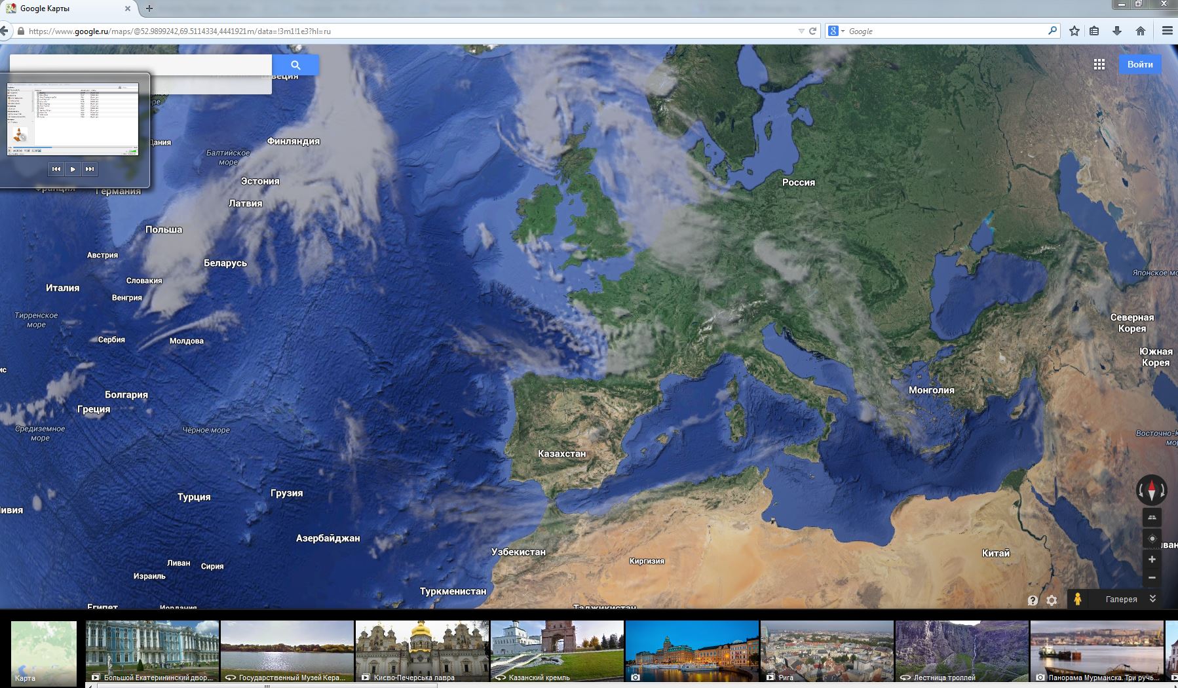Click the Польша map label
Screen dimensions: 1178x688
(164, 229)
